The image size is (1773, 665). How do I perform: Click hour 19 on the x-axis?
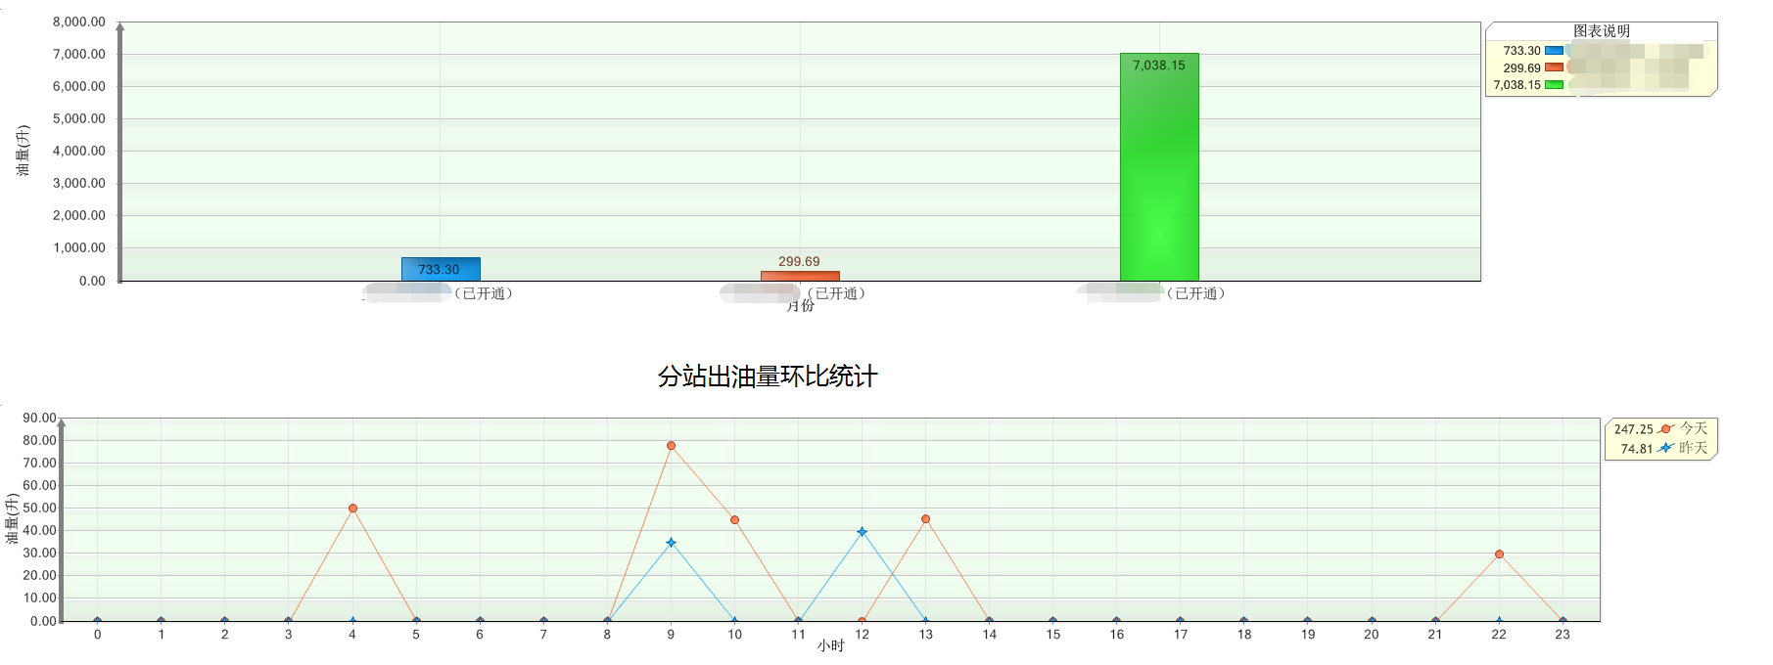[1308, 635]
